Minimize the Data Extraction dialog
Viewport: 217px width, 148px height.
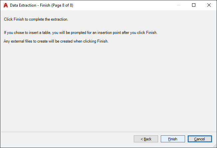click(178, 5)
